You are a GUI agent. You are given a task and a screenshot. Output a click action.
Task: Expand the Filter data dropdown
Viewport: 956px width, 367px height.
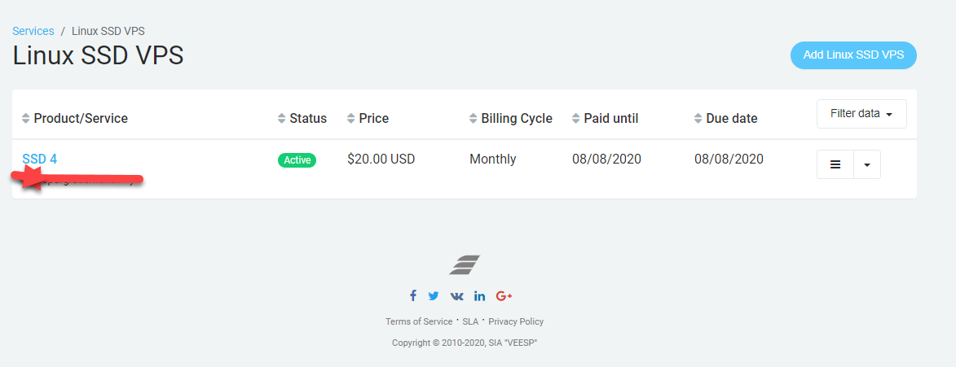[861, 114]
